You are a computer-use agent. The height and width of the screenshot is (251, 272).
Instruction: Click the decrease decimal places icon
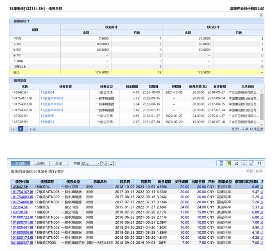click(112, 163)
